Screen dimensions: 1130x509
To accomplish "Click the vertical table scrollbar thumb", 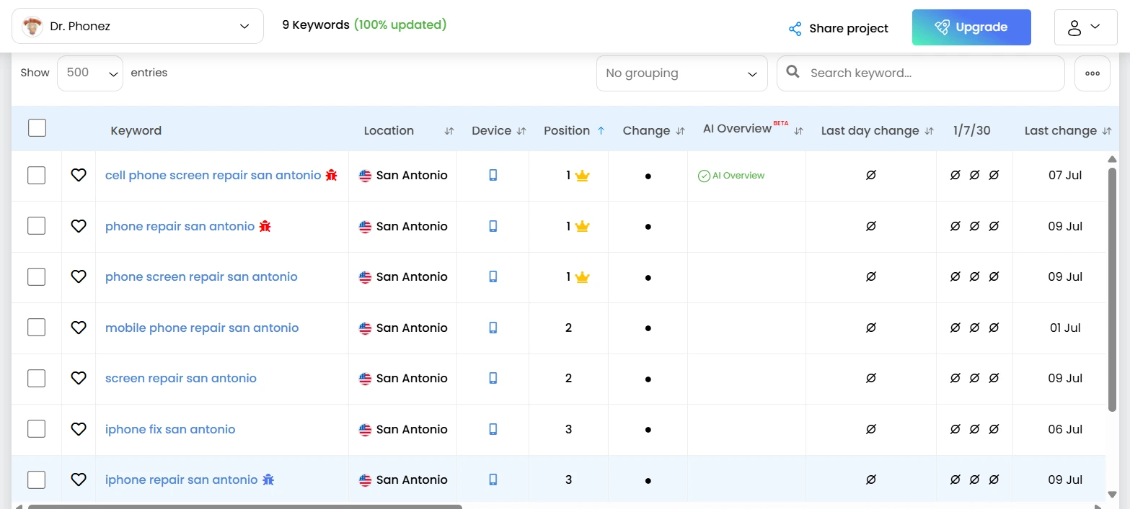I will pyautogui.click(x=1112, y=289).
